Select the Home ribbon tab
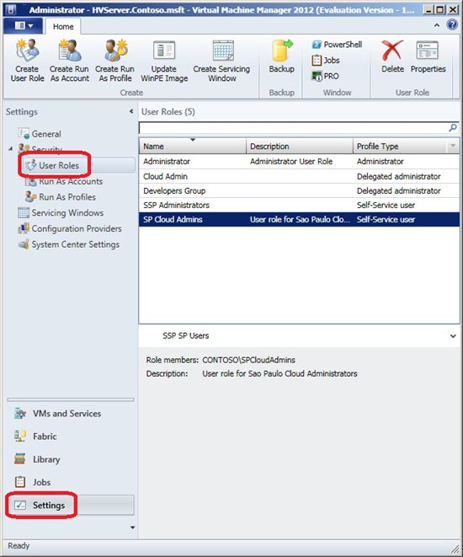463x557 pixels. 63,27
